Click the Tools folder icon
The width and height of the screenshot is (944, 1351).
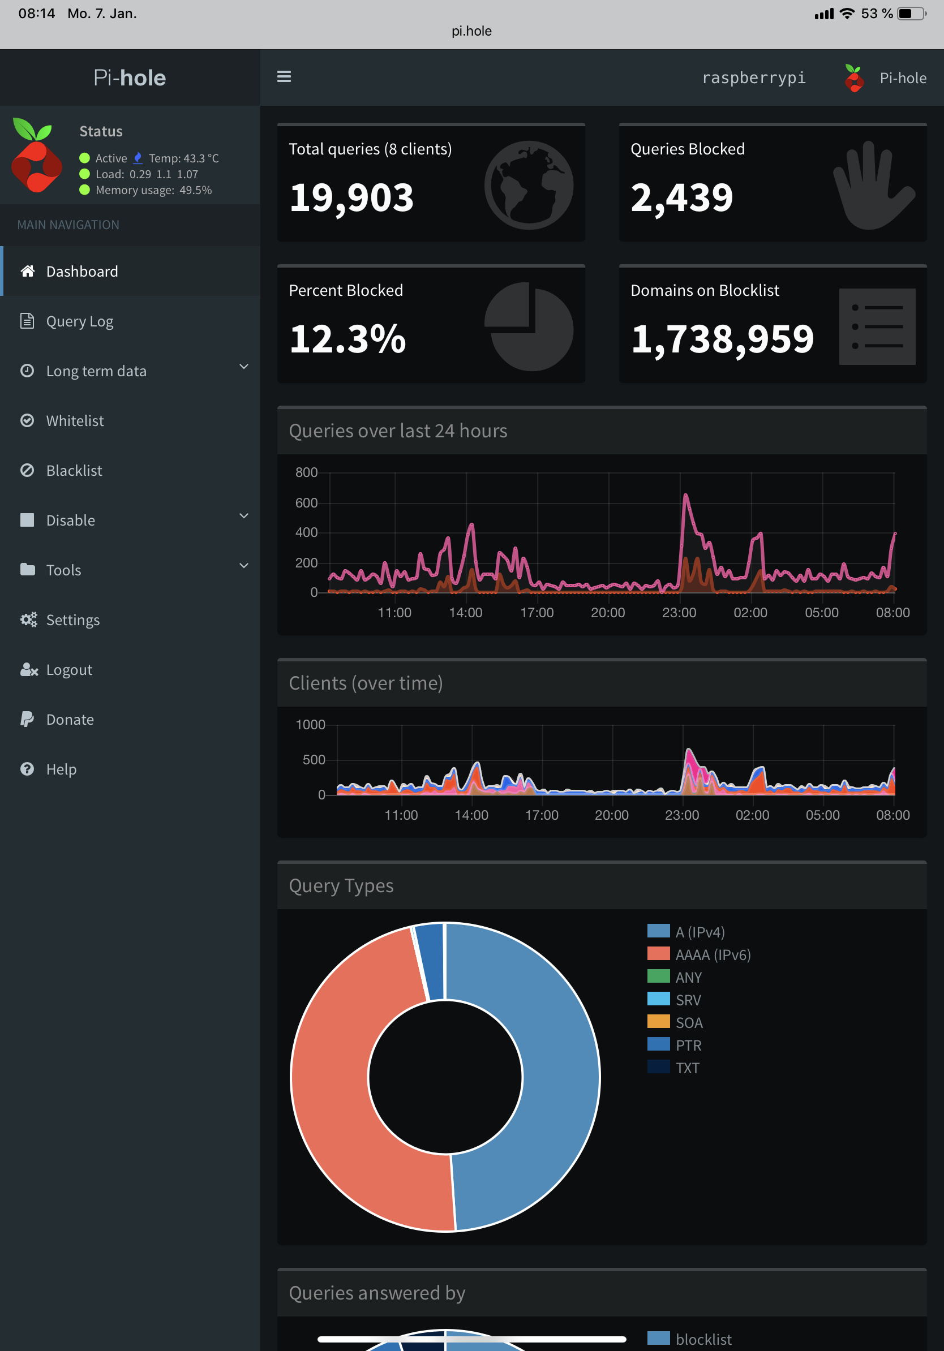(x=27, y=569)
